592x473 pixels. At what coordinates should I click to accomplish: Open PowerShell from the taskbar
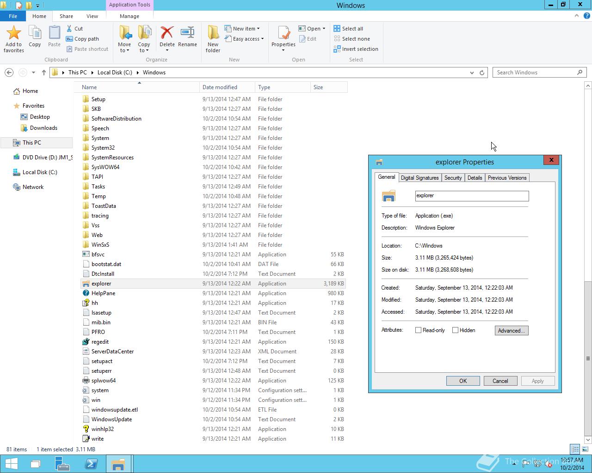point(91,464)
